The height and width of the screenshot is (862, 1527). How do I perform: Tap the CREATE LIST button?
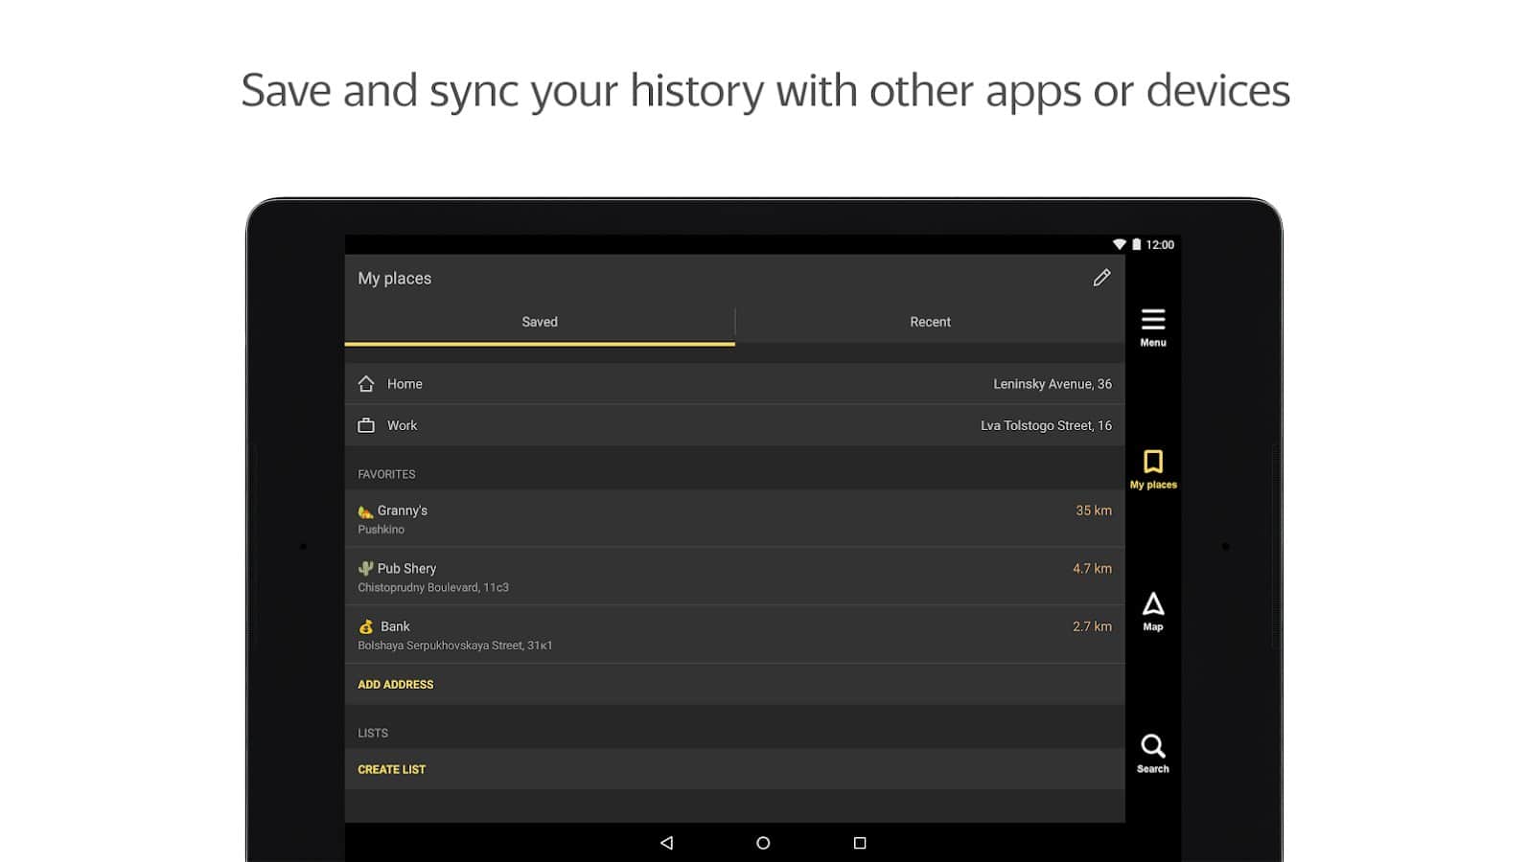point(392,769)
